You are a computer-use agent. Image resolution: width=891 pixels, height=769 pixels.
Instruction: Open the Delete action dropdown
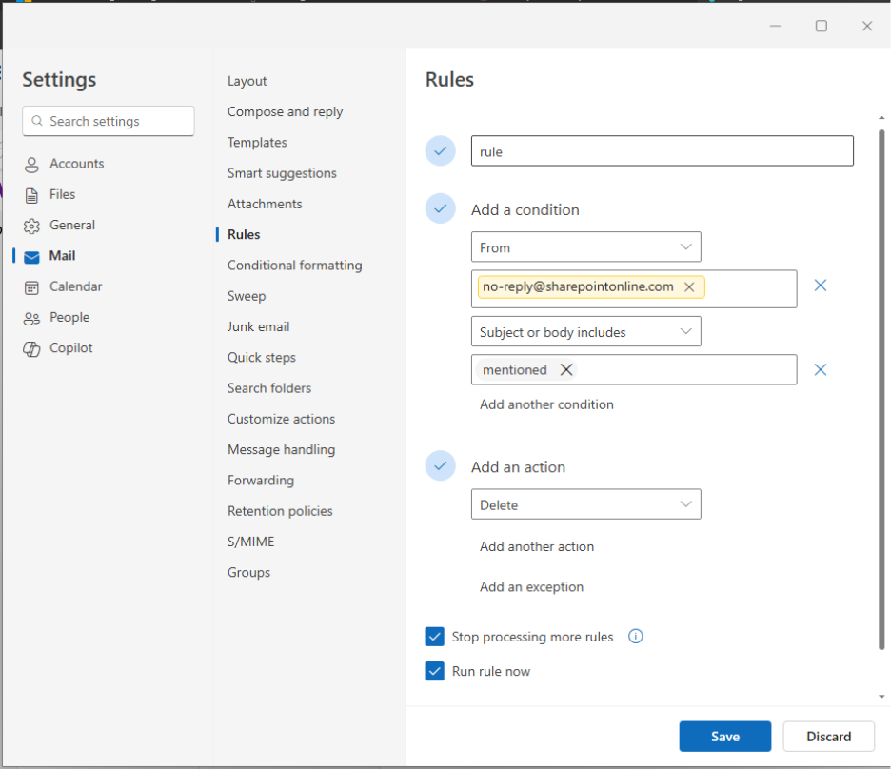[585, 504]
